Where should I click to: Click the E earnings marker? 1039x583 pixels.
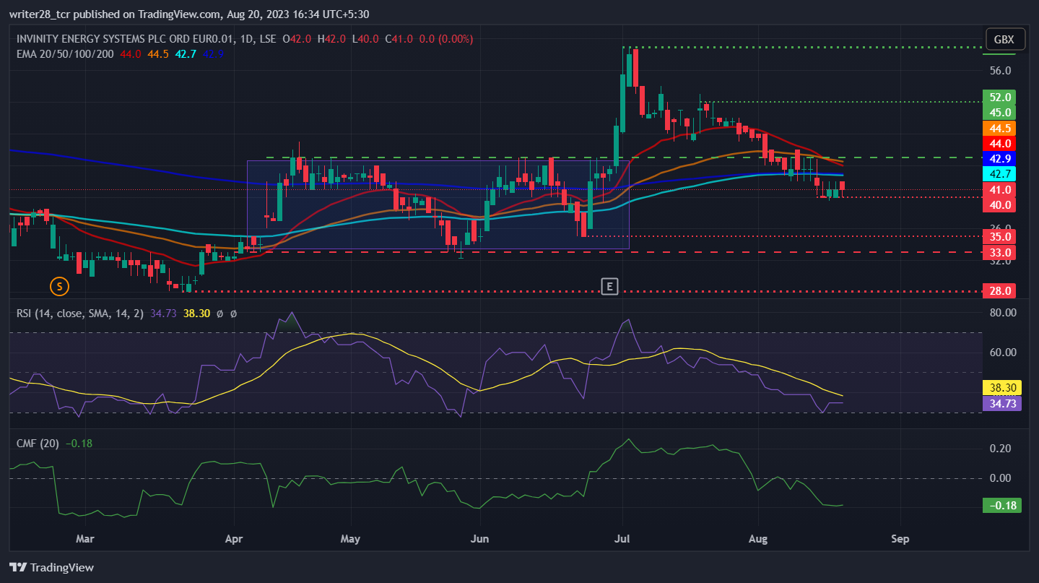(x=609, y=287)
